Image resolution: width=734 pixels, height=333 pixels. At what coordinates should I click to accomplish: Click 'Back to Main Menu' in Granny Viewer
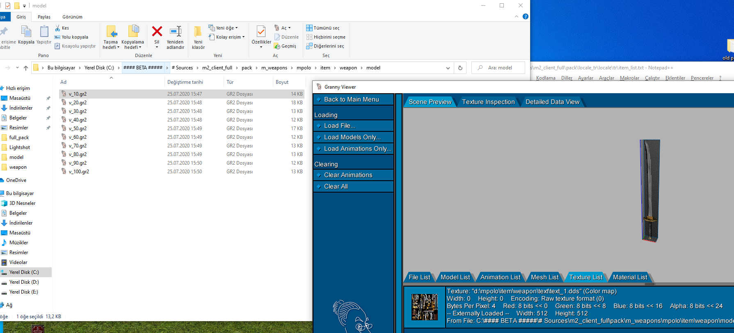coord(353,99)
